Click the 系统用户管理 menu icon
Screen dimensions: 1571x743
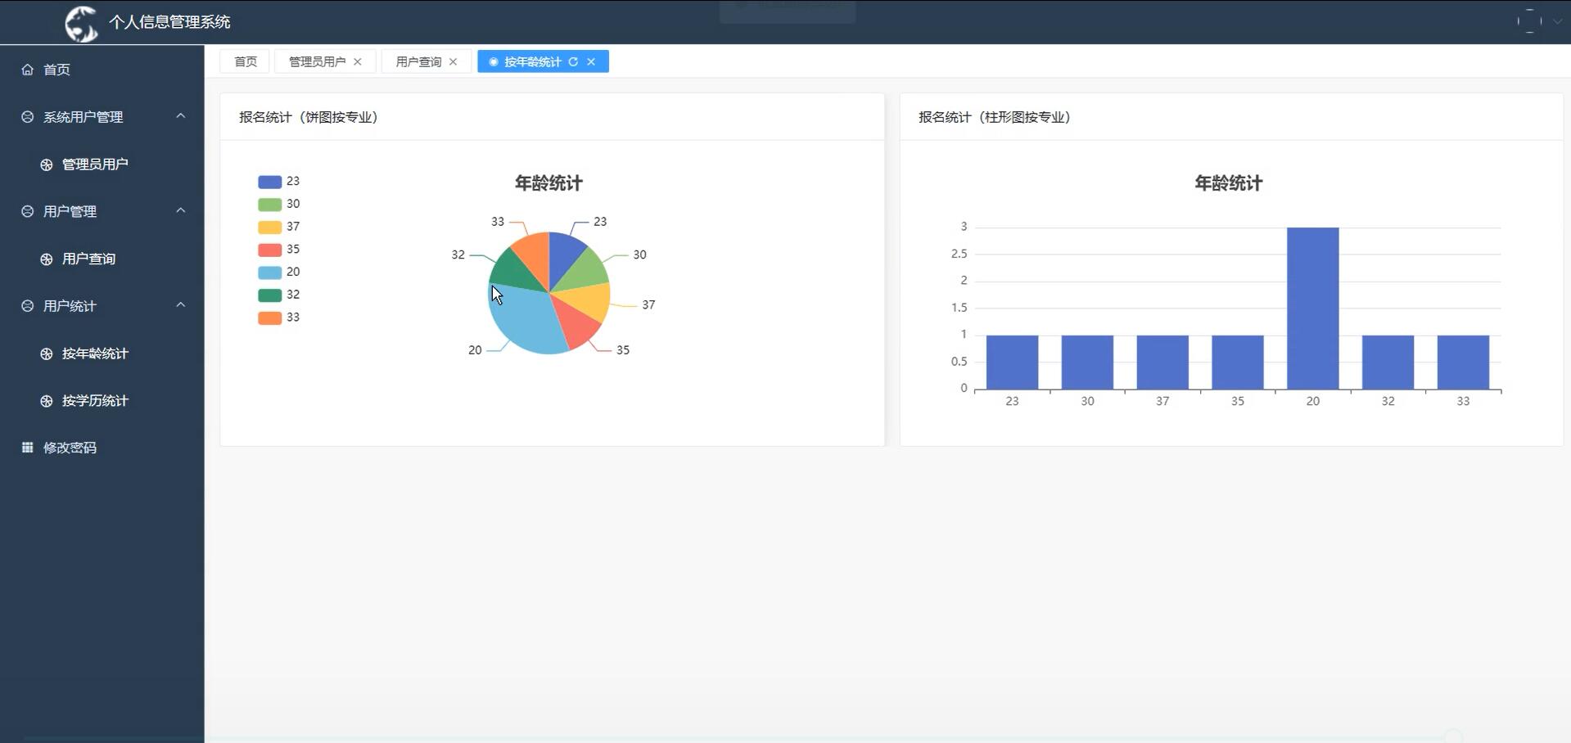tap(27, 117)
